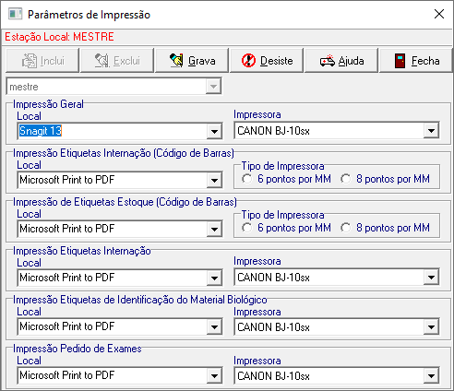
Task: Click the Impressão Pedido de Exames label
Action: coord(78,349)
